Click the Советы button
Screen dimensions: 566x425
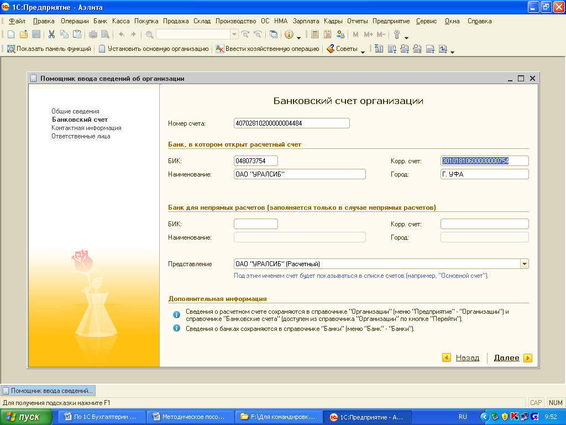click(342, 49)
